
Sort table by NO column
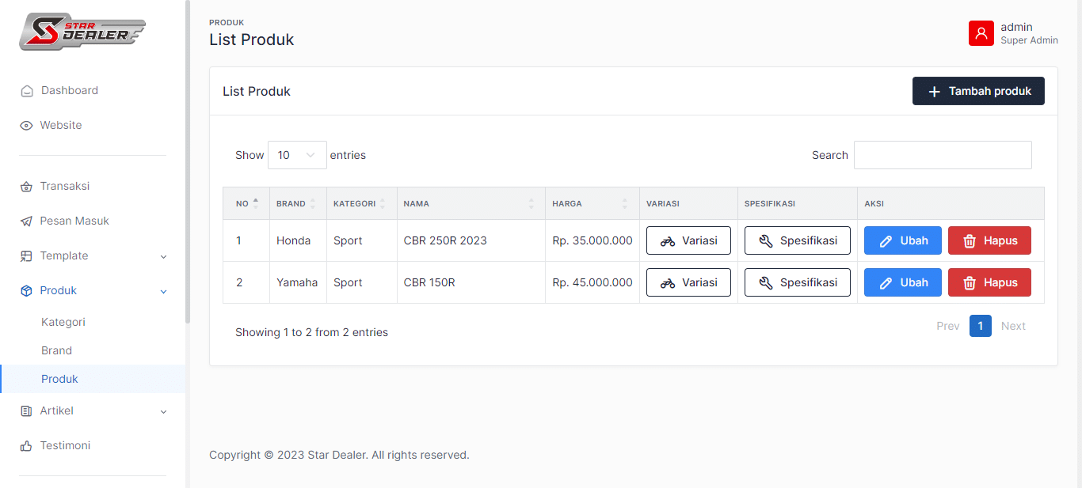[x=246, y=203]
